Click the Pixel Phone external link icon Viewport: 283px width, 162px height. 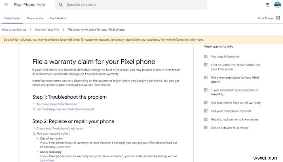(278, 18)
